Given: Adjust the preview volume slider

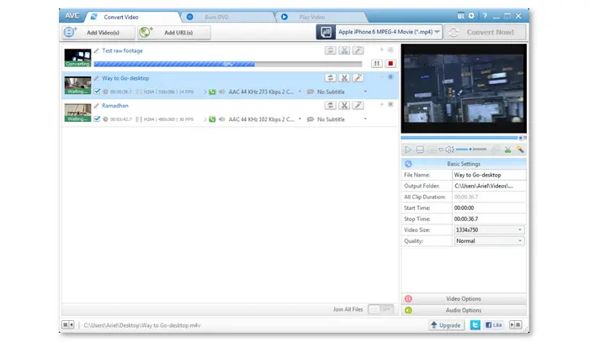Looking at the screenshot, I should pyautogui.click(x=470, y=149).
